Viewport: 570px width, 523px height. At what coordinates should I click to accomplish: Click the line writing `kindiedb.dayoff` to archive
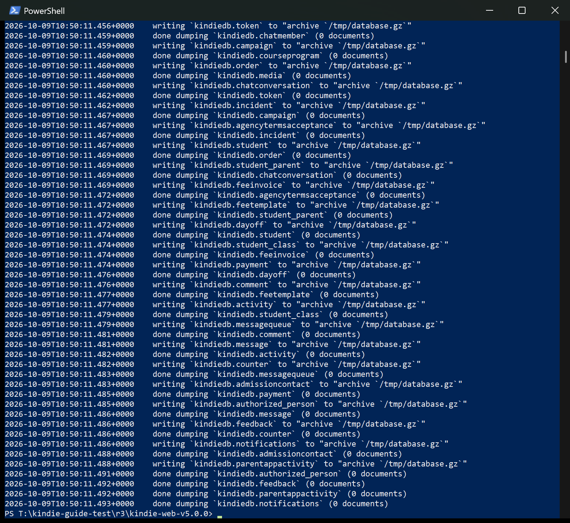(x=210, y=225)
